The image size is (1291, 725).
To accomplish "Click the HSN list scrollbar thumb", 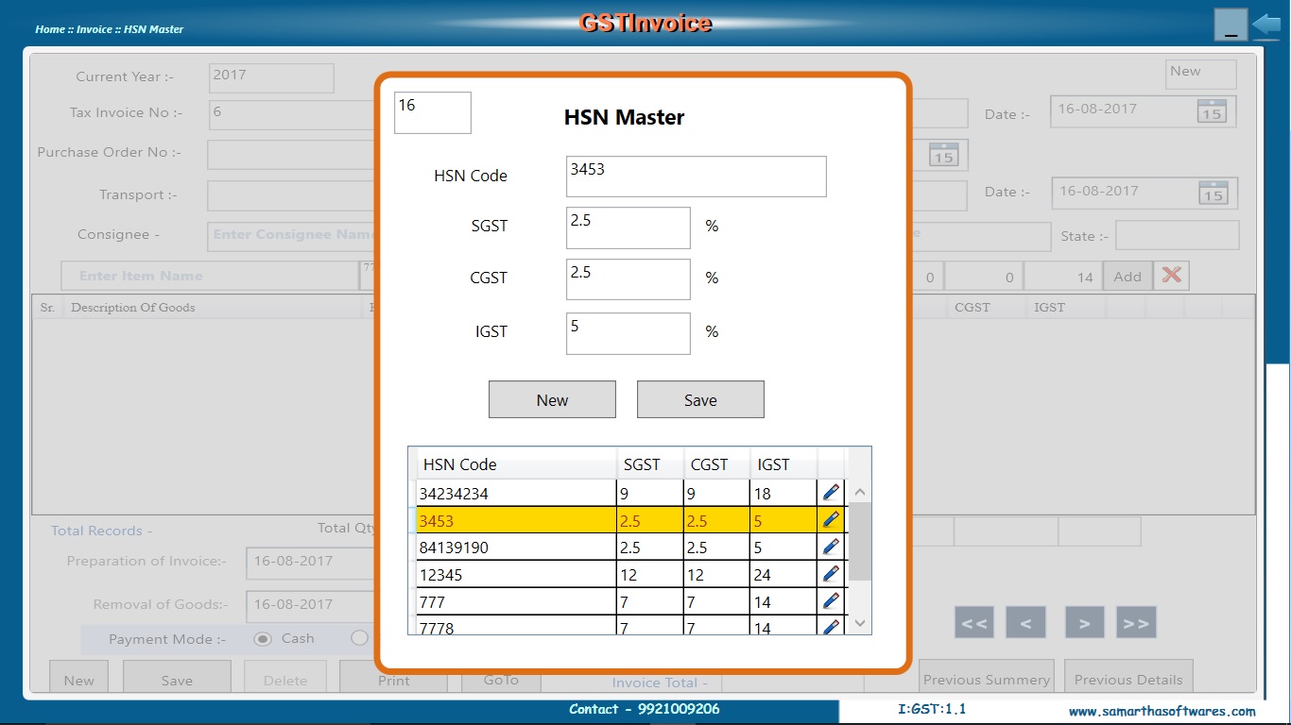I will 860,542.
